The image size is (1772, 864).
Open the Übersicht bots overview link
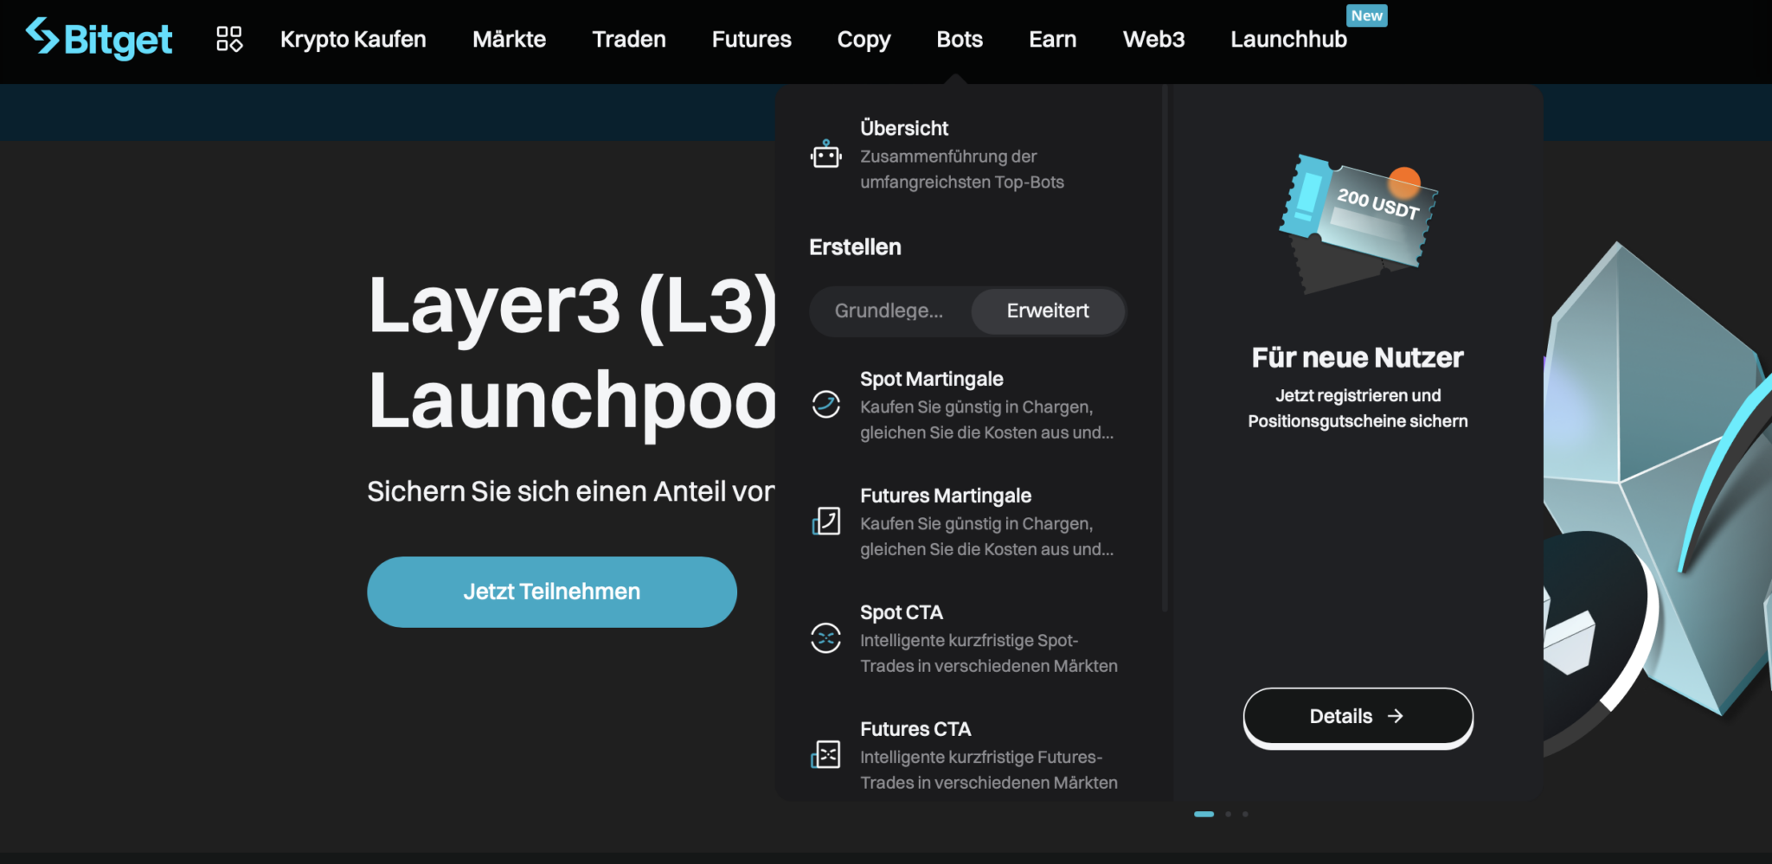(904, 129)
